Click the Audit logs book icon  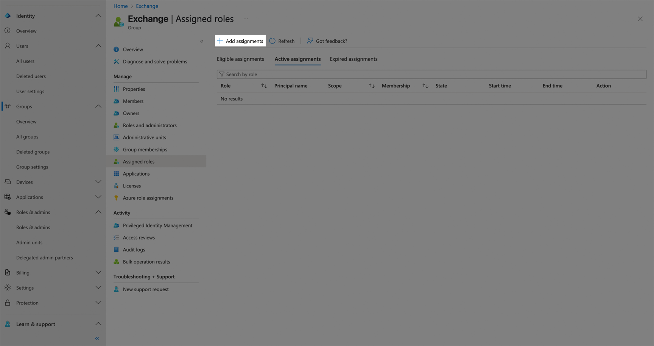coord(116,249)
